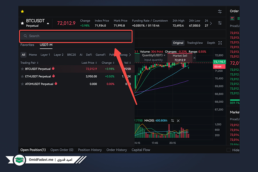Toggle the favorite star beside the BTCUSDT header
The height and width of the screenshot is (172, 258).
(x=22, y=23)
